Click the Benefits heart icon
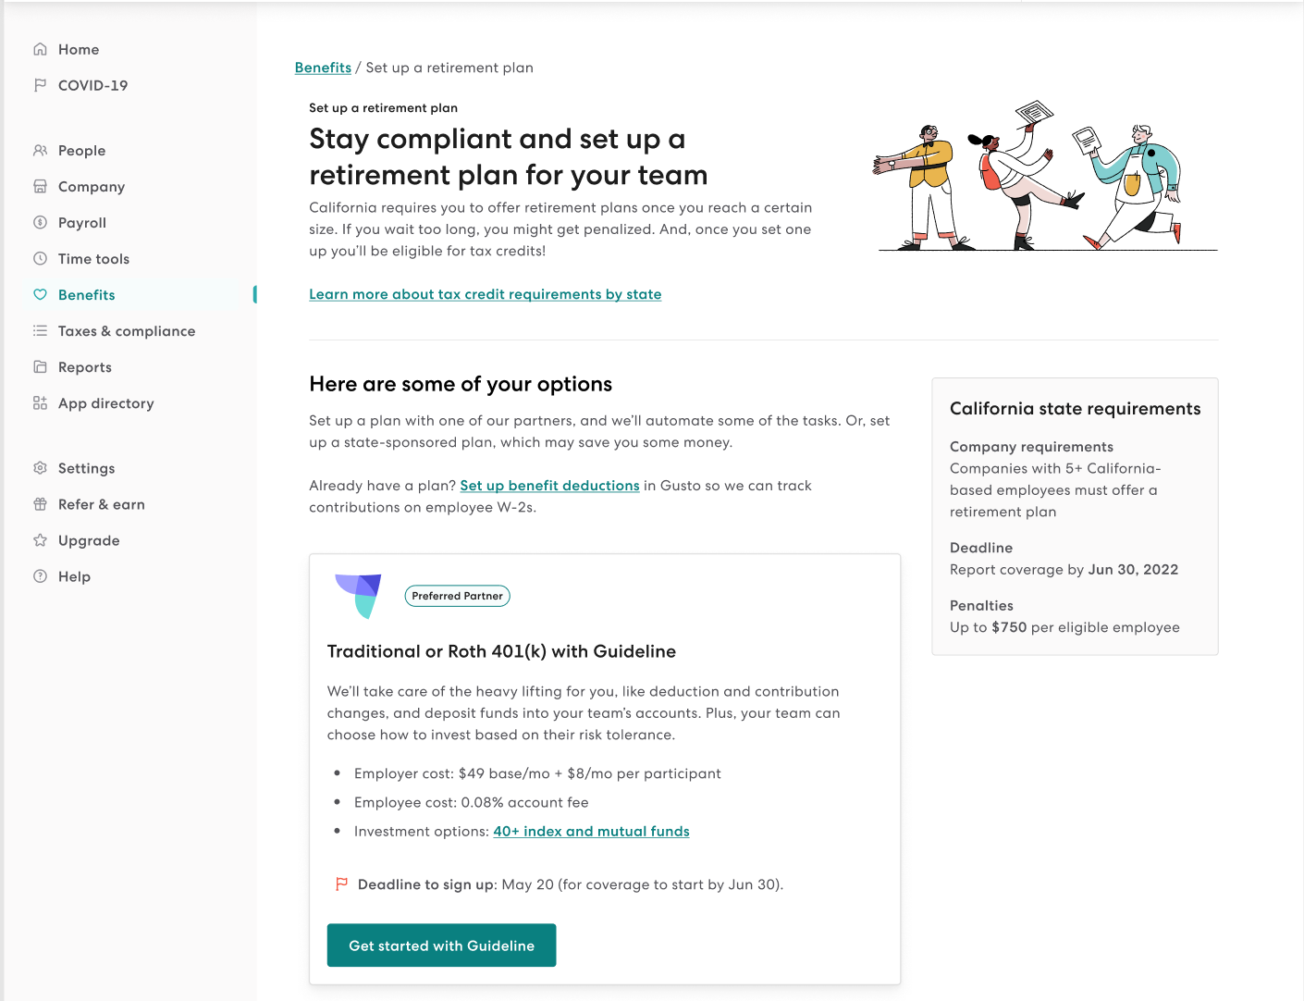This screenshot has width=1304, height=1001. click(40, 294)
